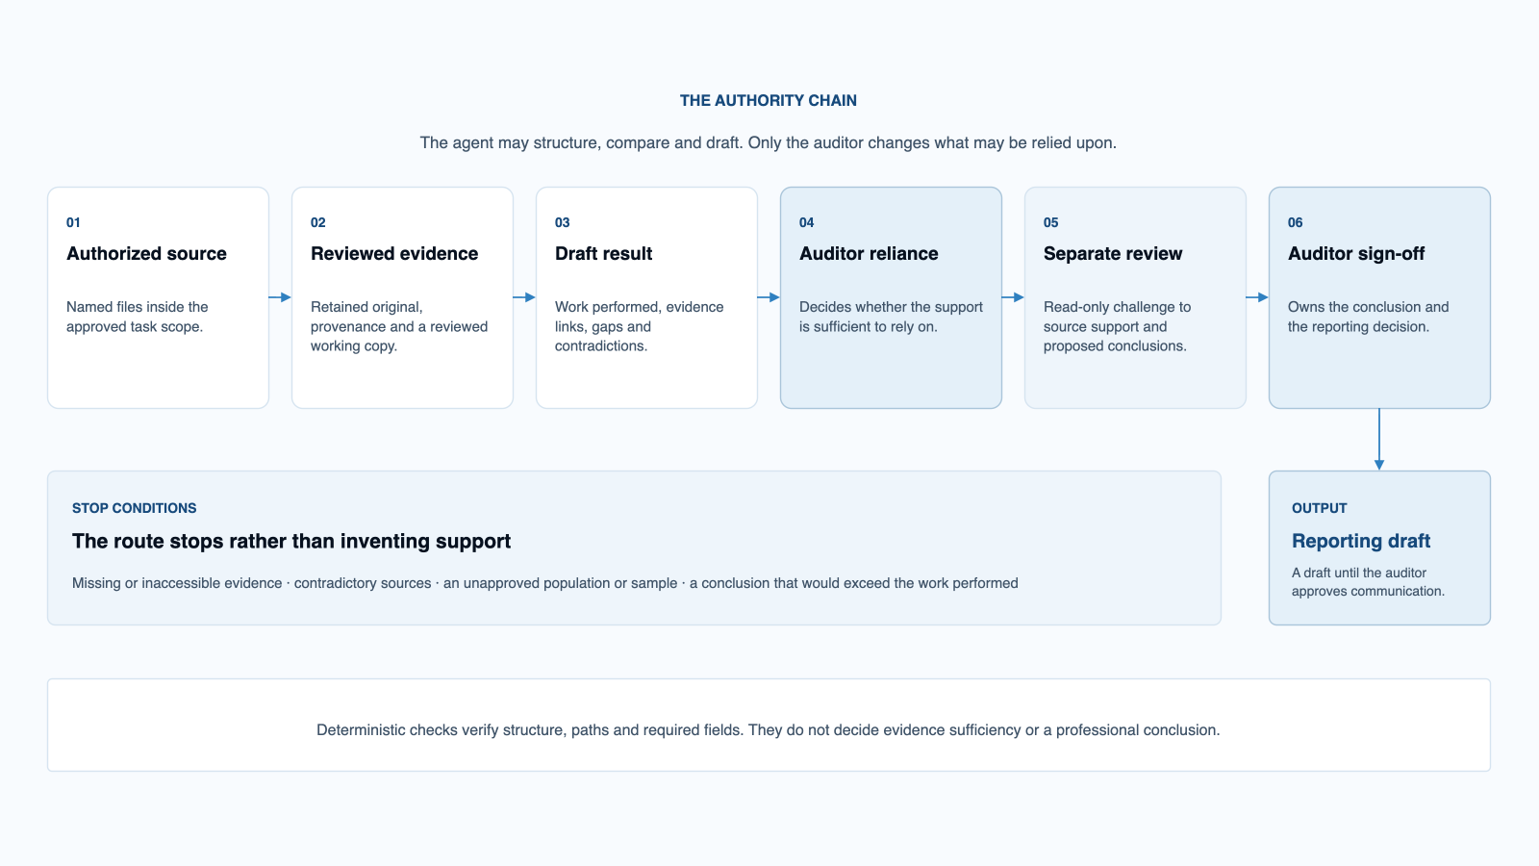1539x866 pixels.
Task: Select the Auditor sign-off card
Action: pyautogui.click(x=1379, y=297)
